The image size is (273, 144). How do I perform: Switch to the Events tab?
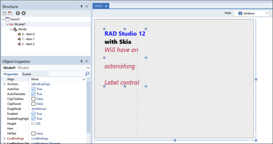[x=27, y=74]
